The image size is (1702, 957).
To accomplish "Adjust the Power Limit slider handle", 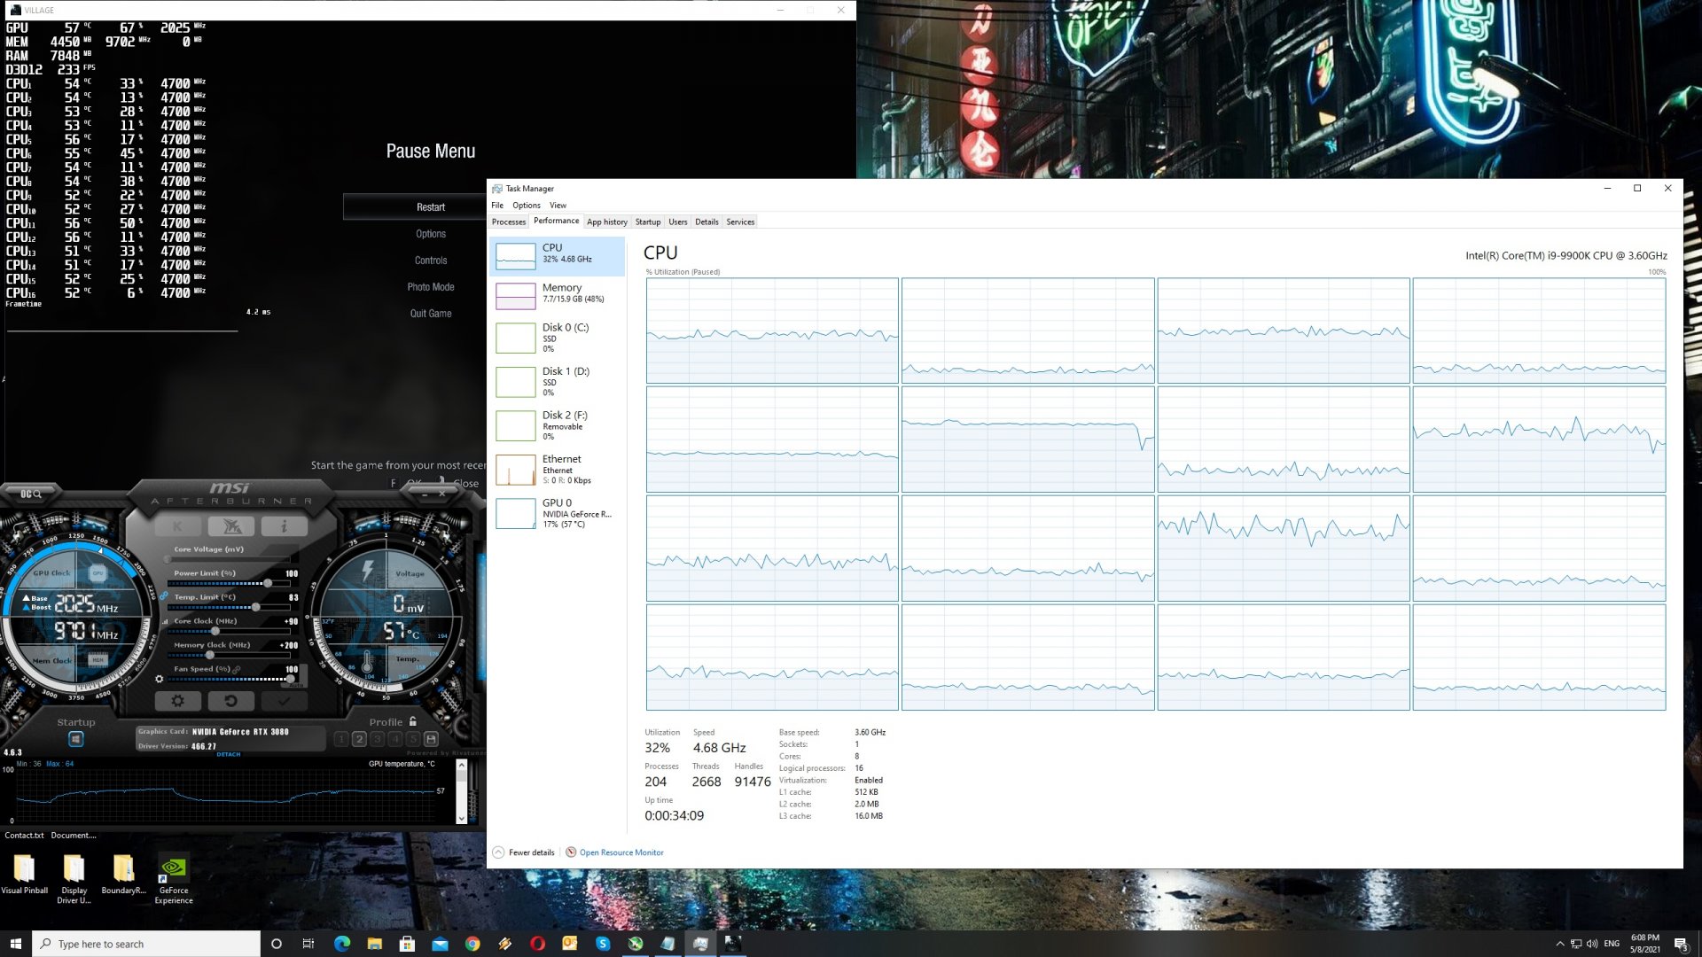I will 268,583.
